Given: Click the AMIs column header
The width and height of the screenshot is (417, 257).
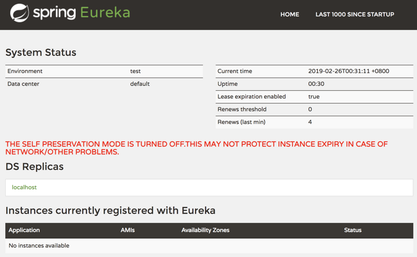Looking at the screenshot, I should click(x=128, y=230).
